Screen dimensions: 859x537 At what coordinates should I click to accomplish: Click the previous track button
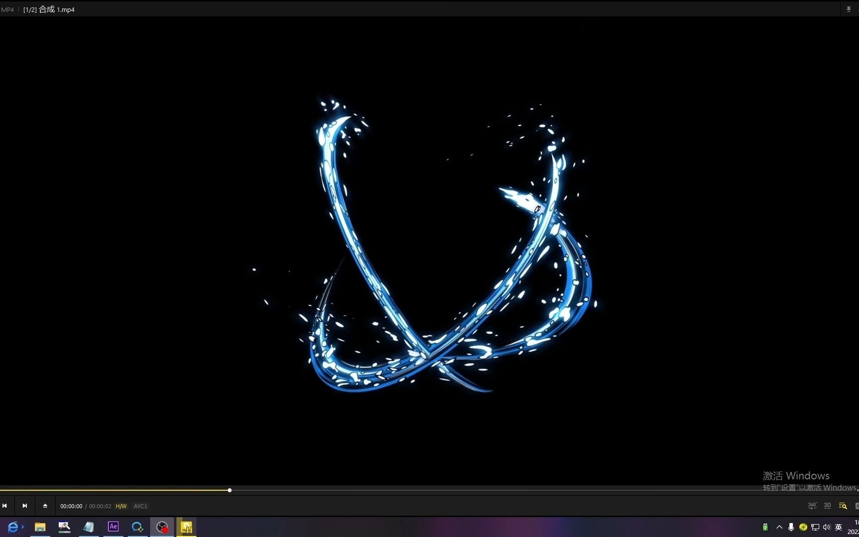(5, 506)
